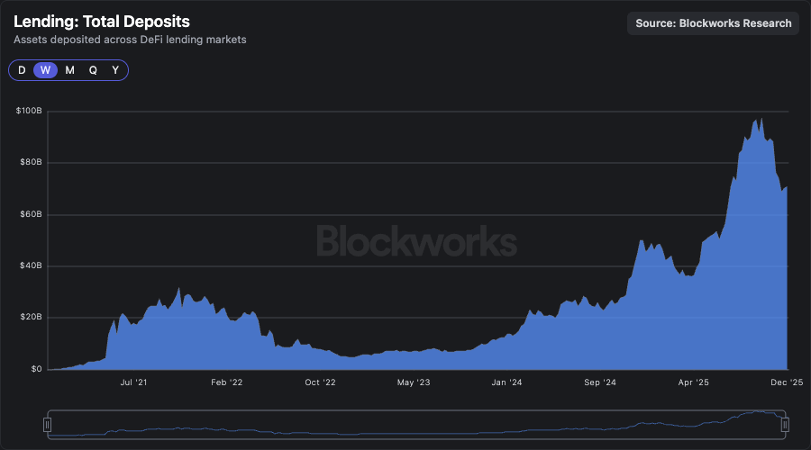Image resolution: width=811 pixels, height=450 pixels.
Task: Click the $0 y-axis label
Action: [35, 369]
